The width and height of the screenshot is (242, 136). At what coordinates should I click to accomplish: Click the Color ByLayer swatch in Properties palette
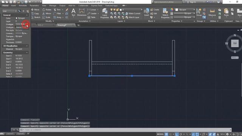pyautogui.click(x=17, y=18)
